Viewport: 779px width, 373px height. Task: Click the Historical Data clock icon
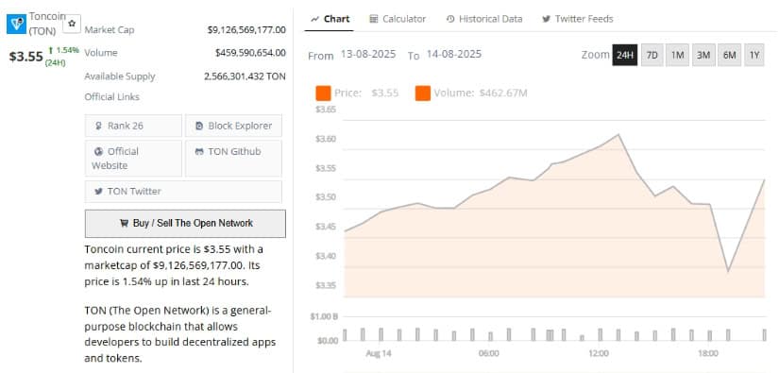click(x=450, y=20)
